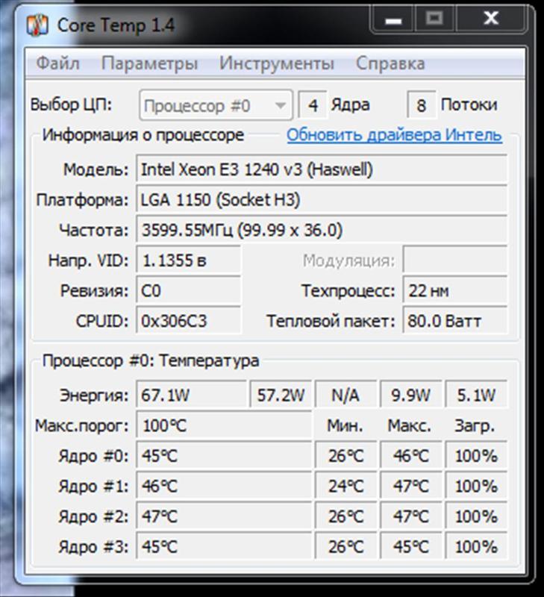Click Ядро #3 current temperature 45°C

tap(224, 547)
